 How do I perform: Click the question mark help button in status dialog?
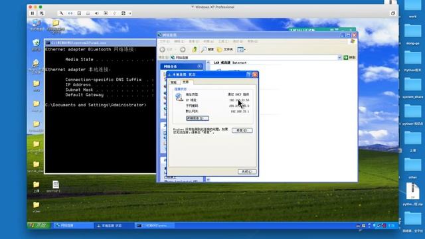pyautogui.click(x=249, y=74)
